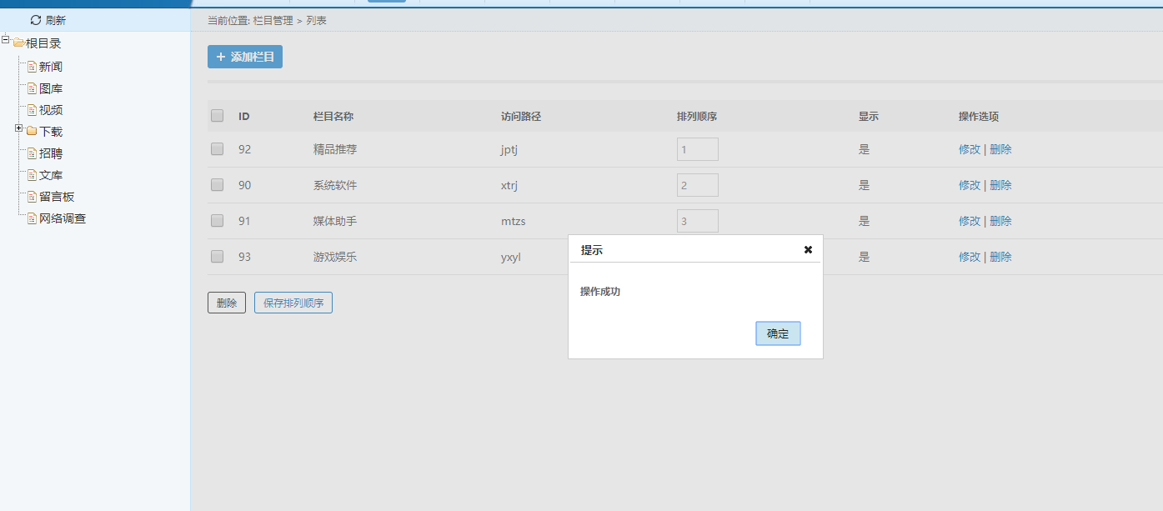Screen dimensions: 1163x511
Task: Click the 刷新 link in sidebar
Action: pos(56,20)
